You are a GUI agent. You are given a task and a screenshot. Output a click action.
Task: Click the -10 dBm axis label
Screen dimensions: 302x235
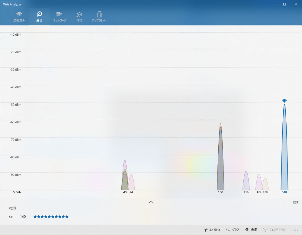point(16,34)
